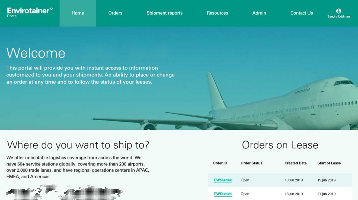This screenshot has height=200, width=358.
Task: Click the Orders on Lease heading
Action: pyautogui.click(x=280, y=145)
